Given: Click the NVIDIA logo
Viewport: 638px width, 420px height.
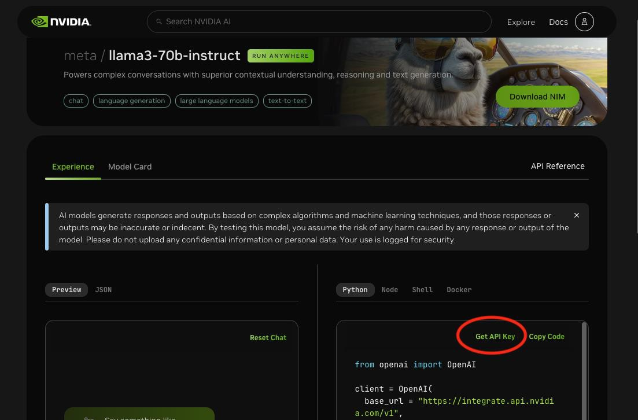Looking at the screenshot, I should (x=61, y=21).
